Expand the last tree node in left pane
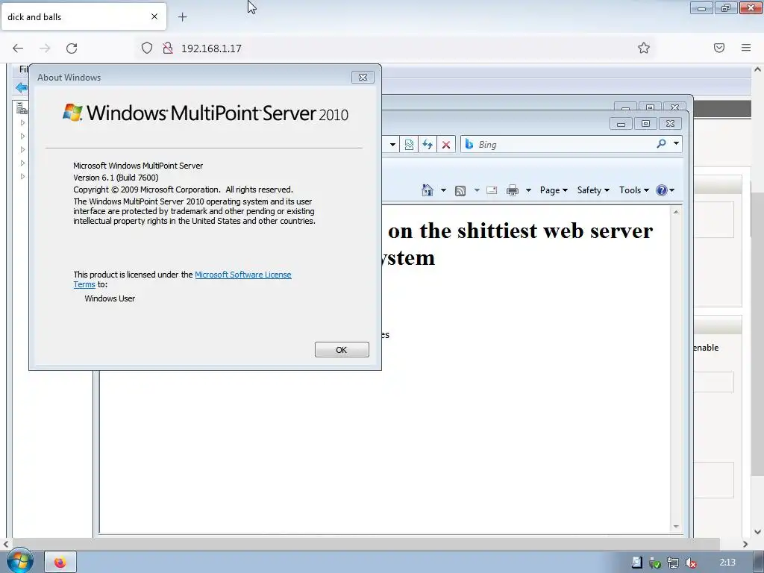The height and width of the screenshot is (573, 764). [22, 176]
